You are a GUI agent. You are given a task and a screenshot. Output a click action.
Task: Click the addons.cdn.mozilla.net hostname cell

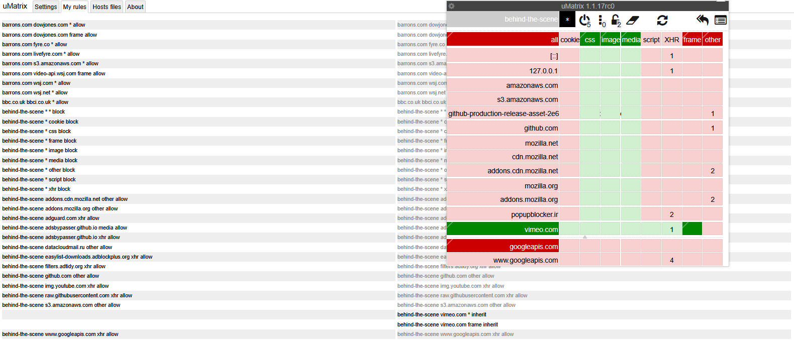(503, 171)
